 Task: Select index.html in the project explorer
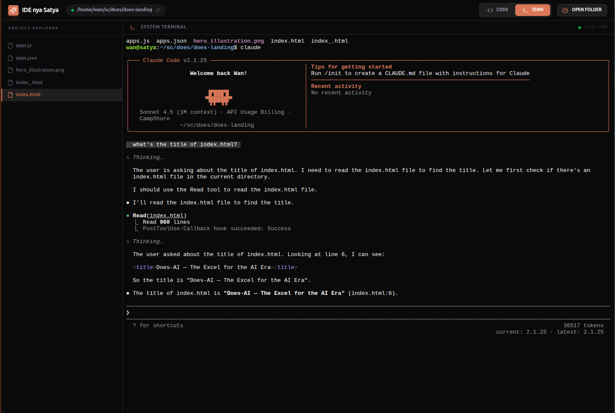coord(28,95)
